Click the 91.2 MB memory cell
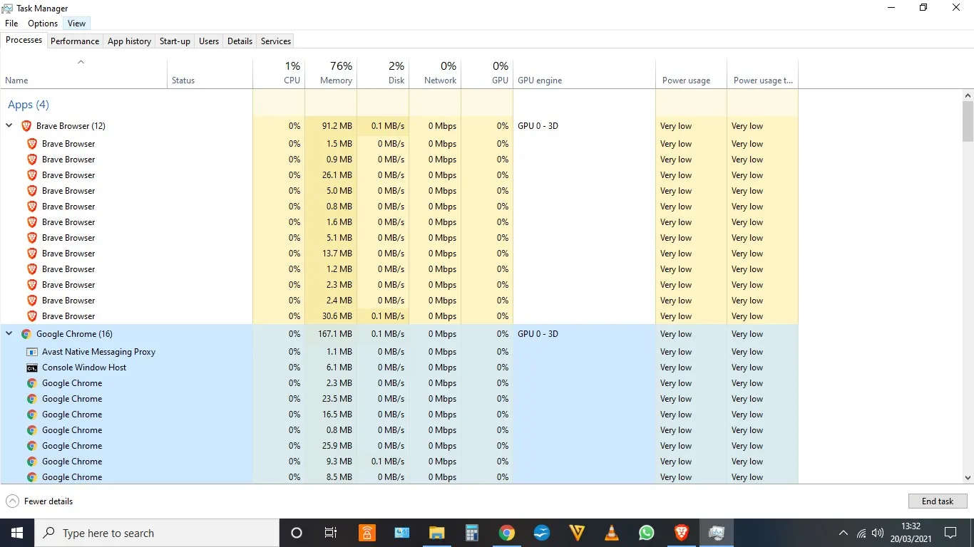Viewport: 974px width, 547px height. (x=331, y=126)
